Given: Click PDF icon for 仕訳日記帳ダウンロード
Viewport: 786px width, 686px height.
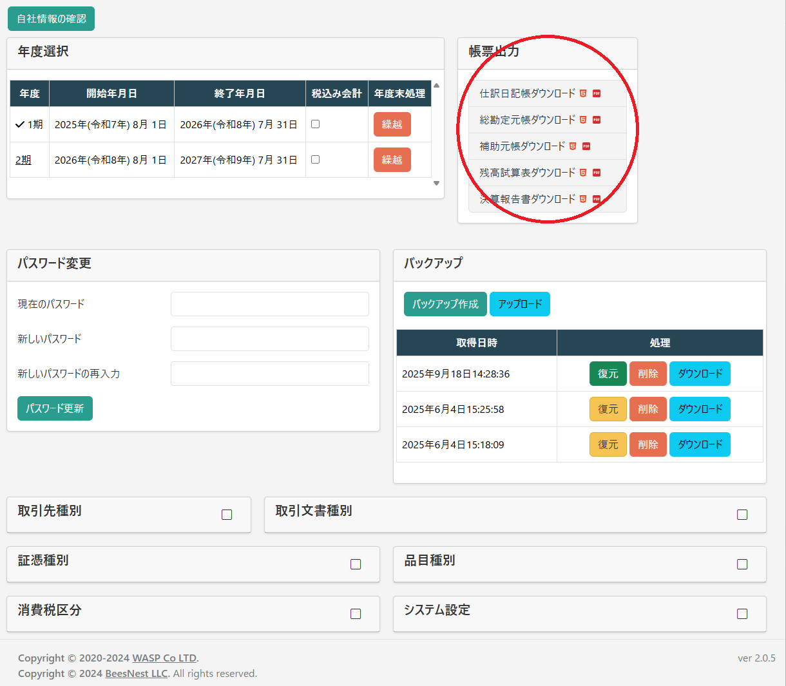Looking at the screenshot, I should pos(597,93).
